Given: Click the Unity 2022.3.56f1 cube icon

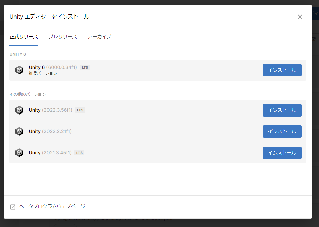Looking at the screenshot, I should (19, 110).
